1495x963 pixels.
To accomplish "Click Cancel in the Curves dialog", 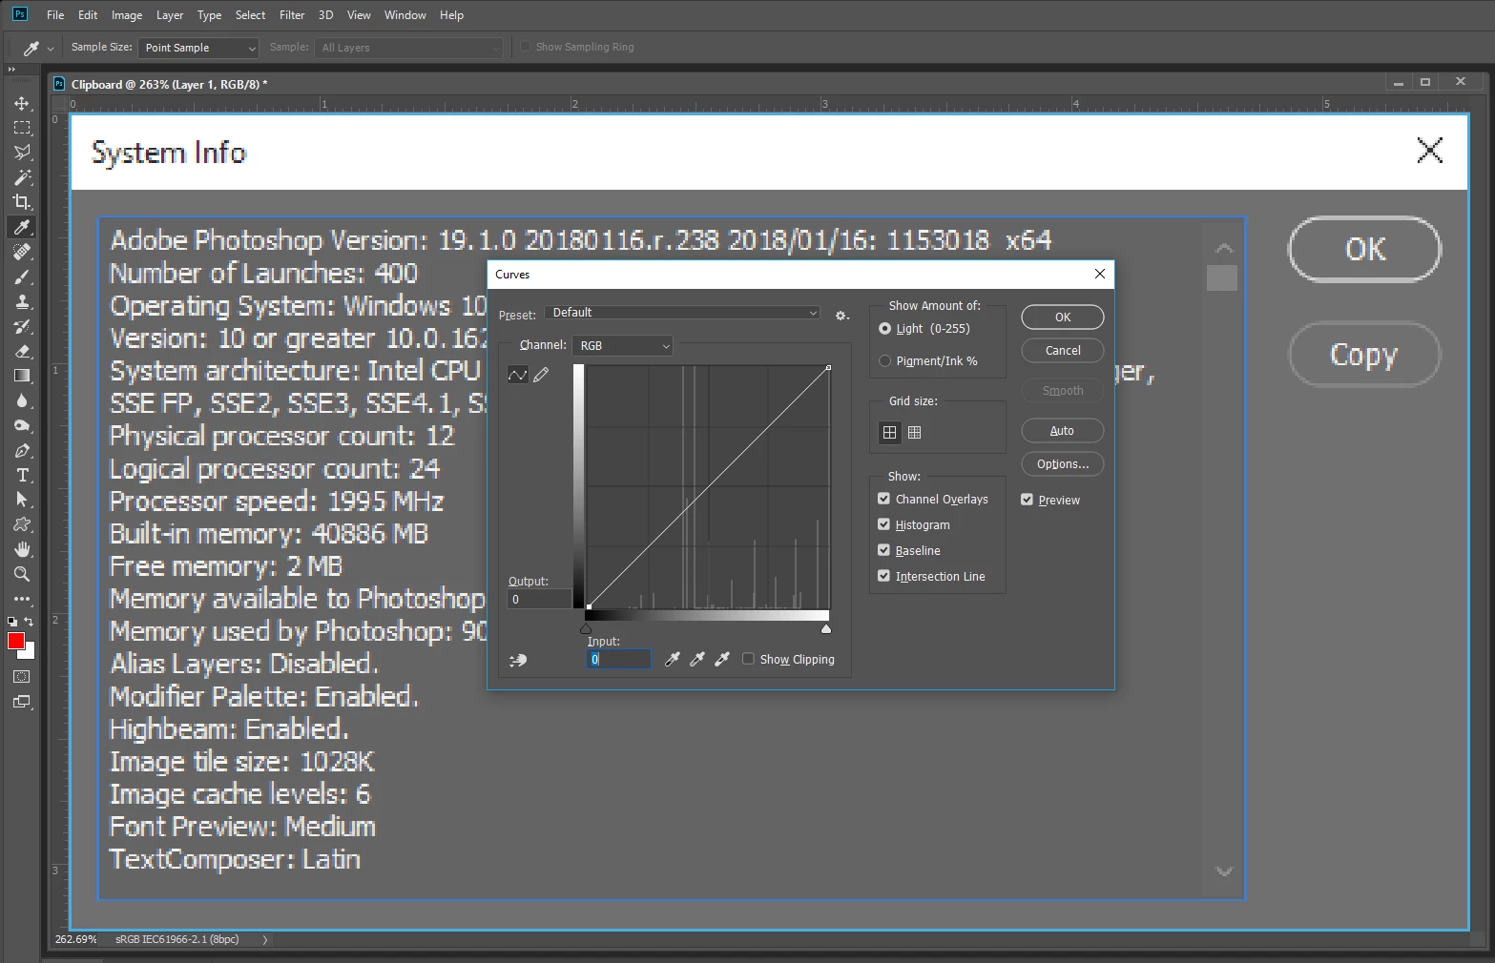I will pos(1063,350).
